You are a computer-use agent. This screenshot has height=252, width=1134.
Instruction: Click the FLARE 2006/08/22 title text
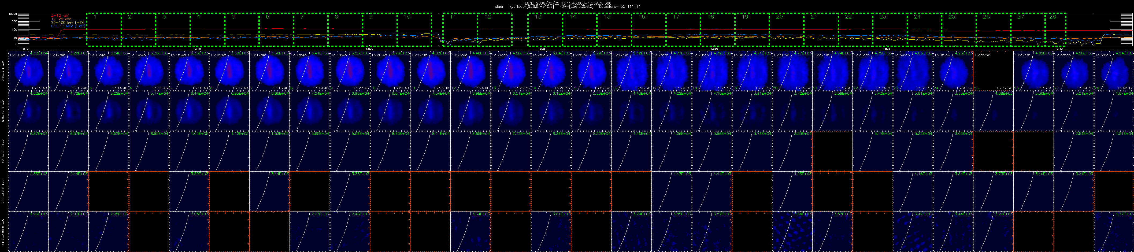coord(566,3)
